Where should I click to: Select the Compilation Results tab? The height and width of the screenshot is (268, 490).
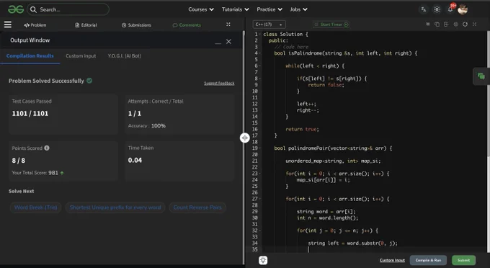(x=30, y=56)
